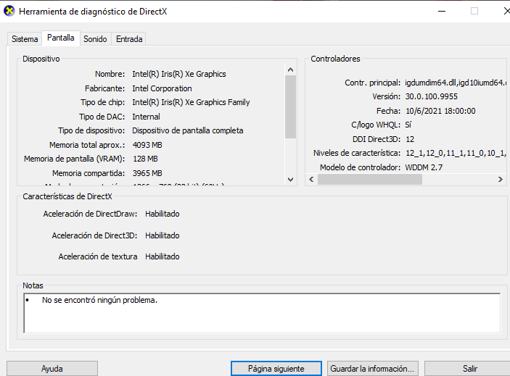Click the 'Intel Corporation' manufacturer value
Image resolution: width=510 pixels, height=376 pixels.
162,88
